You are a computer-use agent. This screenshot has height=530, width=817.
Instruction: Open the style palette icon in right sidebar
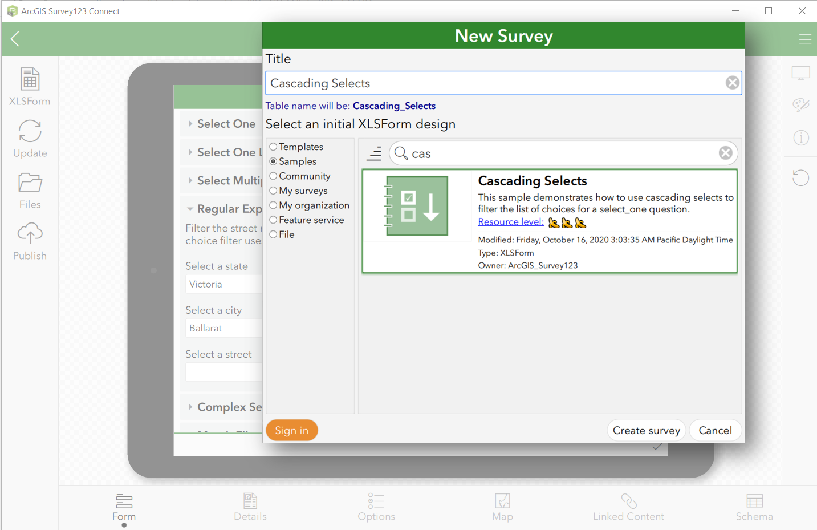click(800, 105)
